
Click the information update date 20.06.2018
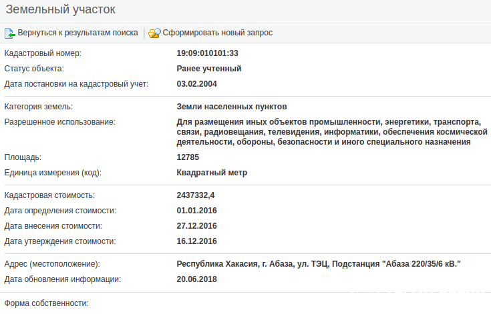point(196,279)
